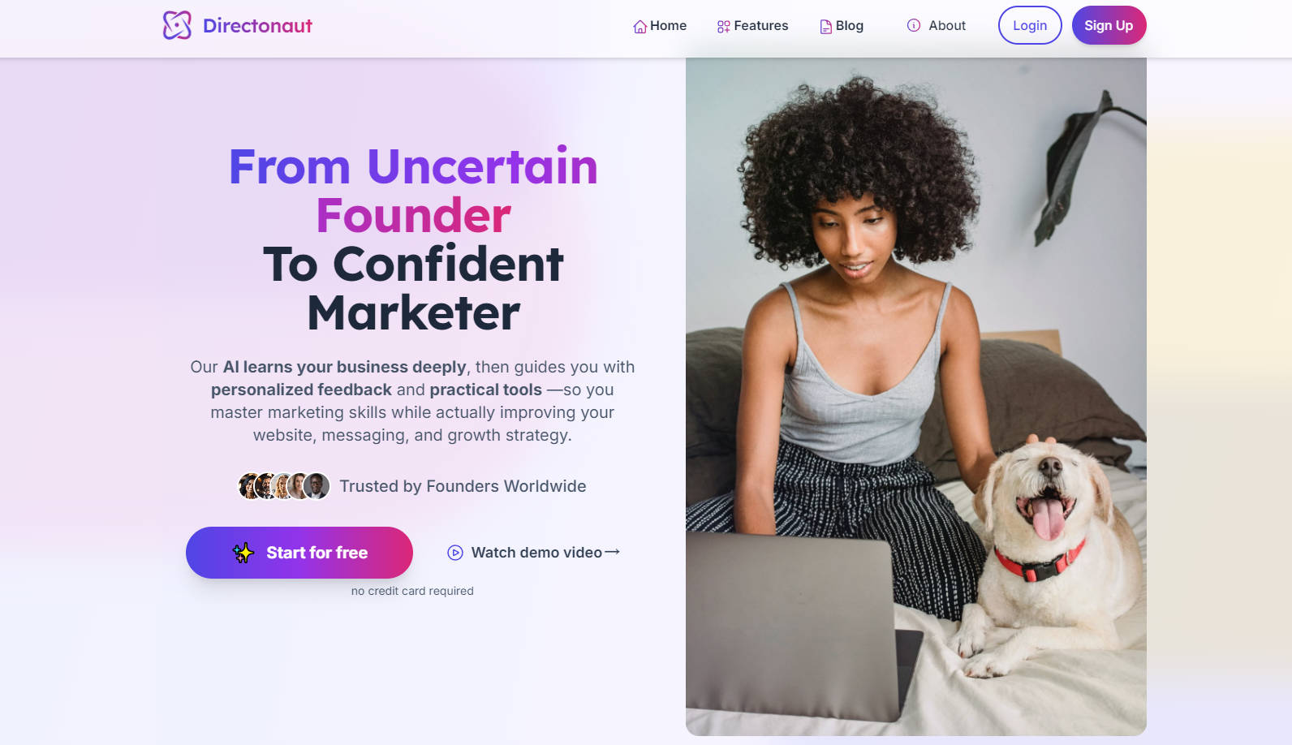Click the rightmost founder avatar
This screenshot has height=745, width=1292.
317,486
